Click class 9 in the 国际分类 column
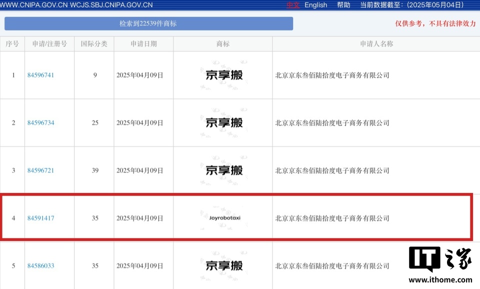This screenshot has width=480, height=289. pyautogui.click(x=95, y=75)
